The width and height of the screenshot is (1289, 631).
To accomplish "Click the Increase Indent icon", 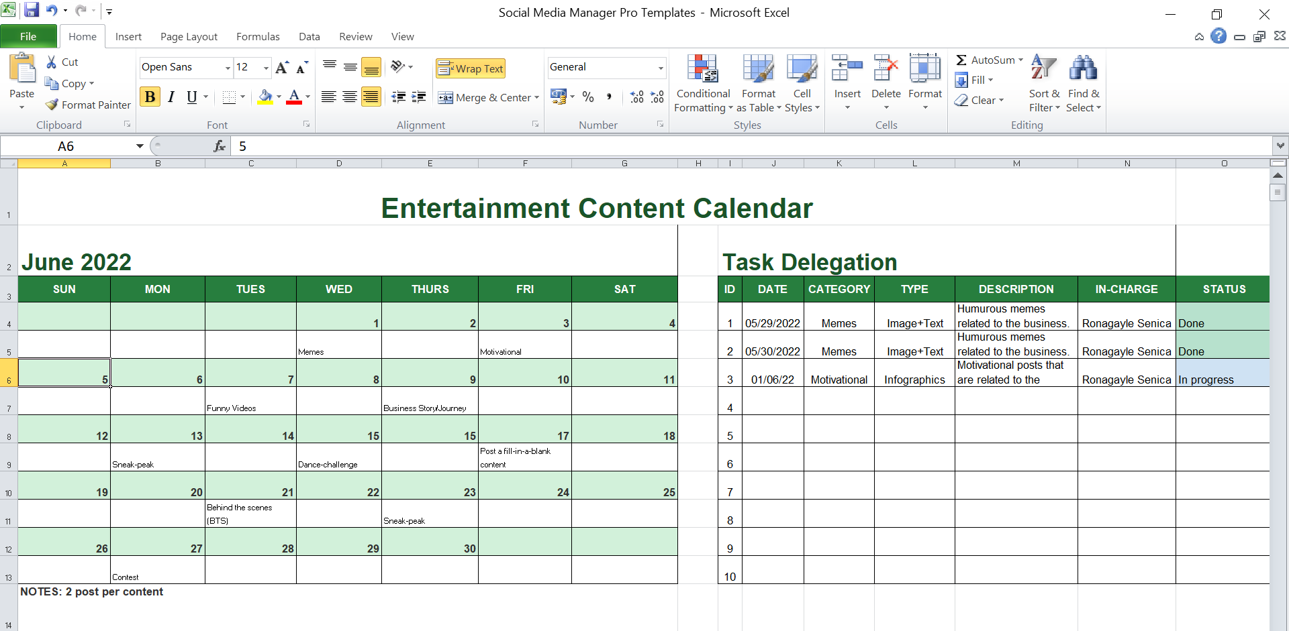I will [x=419, y=97].
